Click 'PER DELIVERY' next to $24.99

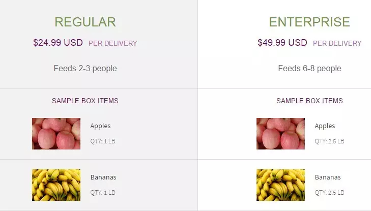tap(113, 44)
